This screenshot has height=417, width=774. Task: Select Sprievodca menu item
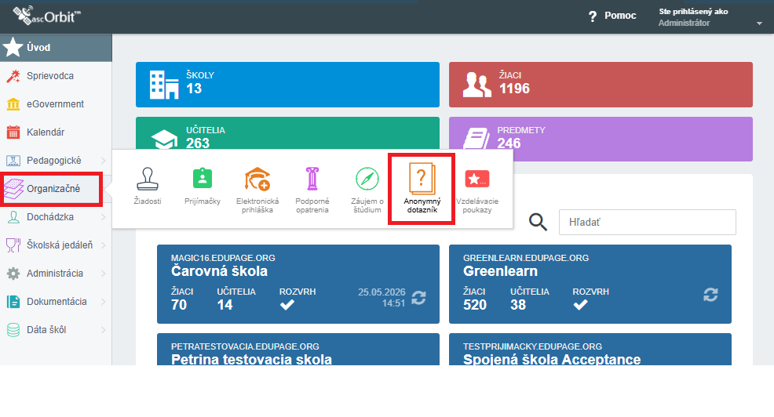pyautogui.click(x=56, y=76)
